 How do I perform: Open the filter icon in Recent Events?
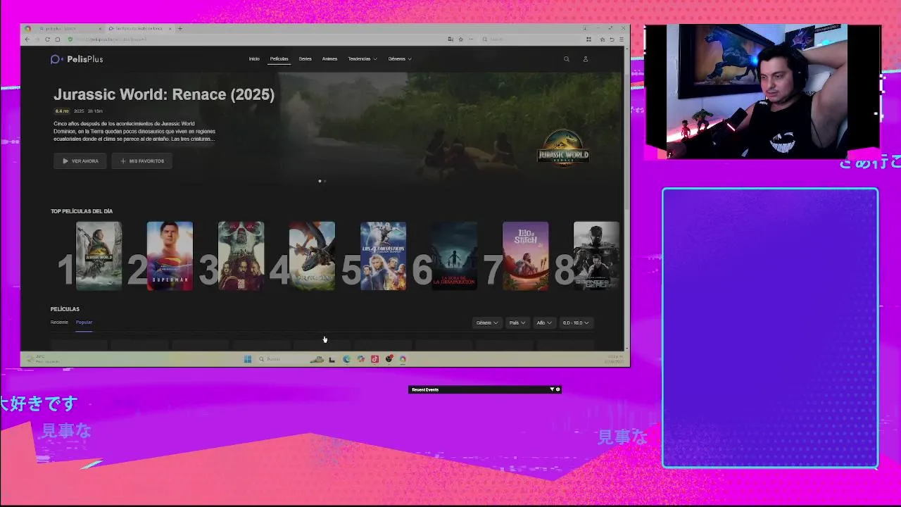(x=552, y=389)
